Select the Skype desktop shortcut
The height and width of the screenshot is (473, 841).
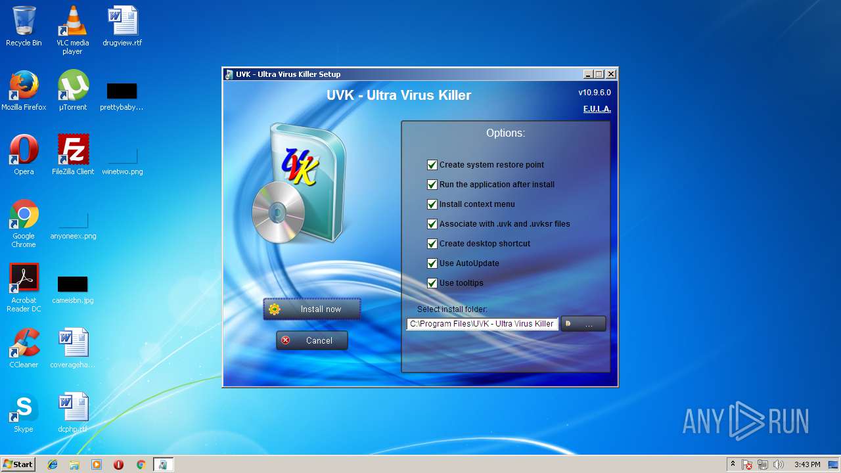[24, 413]
